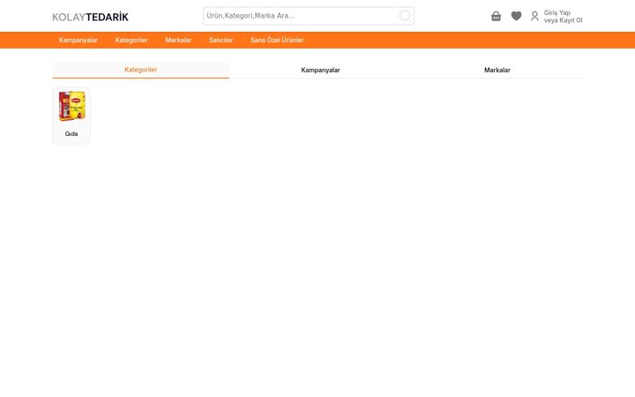Switch to the Markalar tab below the navigation bar
The height and width of the screenshot is (397, 635).
point(497,70)
